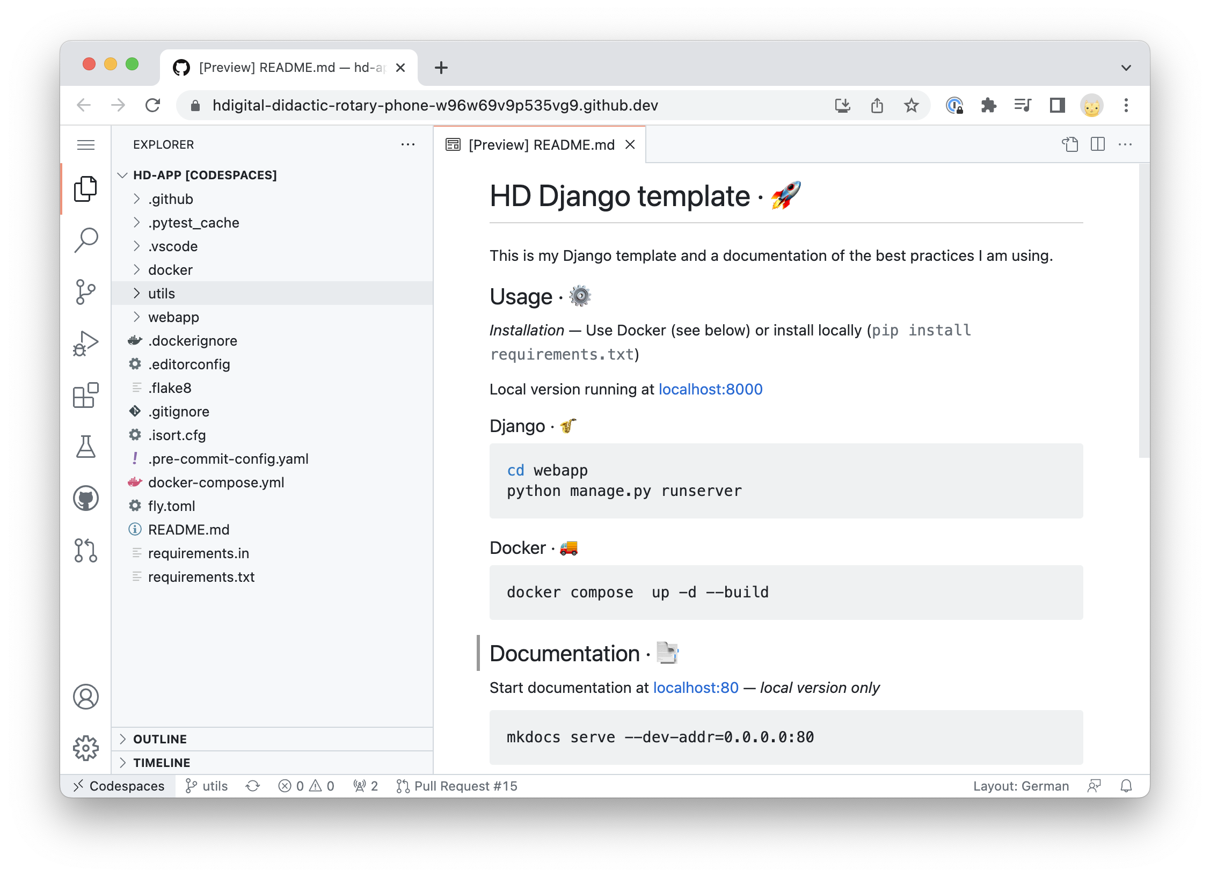The image size is (1210, 877).
Task: Follow the localhost:80 link
Action: click(696, 688)
